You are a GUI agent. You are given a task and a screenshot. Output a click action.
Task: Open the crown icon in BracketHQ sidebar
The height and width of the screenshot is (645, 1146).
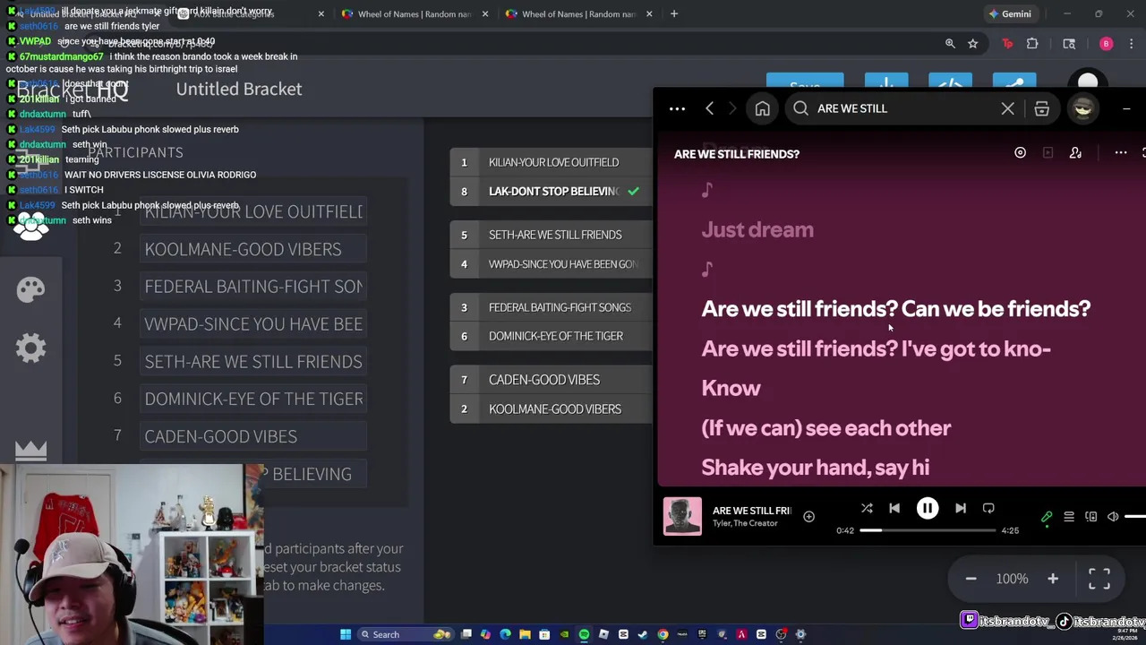pos(30,451)
